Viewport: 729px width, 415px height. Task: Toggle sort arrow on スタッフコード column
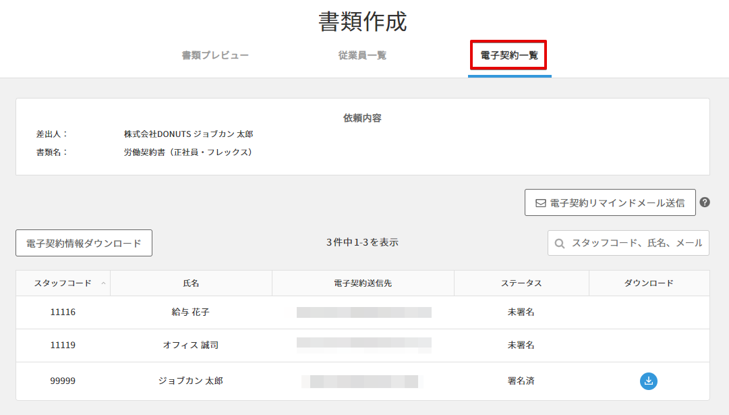[103, 283]
